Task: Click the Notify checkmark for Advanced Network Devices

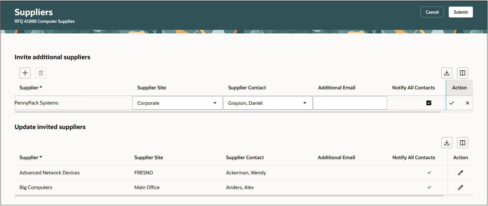Action: coord(429,173)
